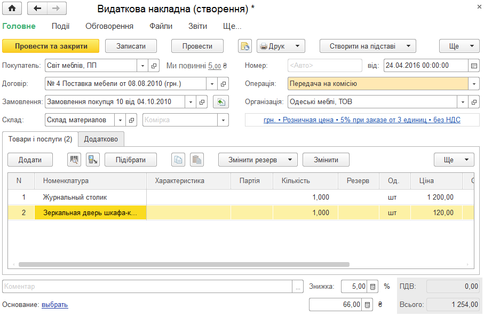The width and height of the screenshot is (484, 316).
Task: Open the Друк print dropdown
Action: click(x=281, y=46)
